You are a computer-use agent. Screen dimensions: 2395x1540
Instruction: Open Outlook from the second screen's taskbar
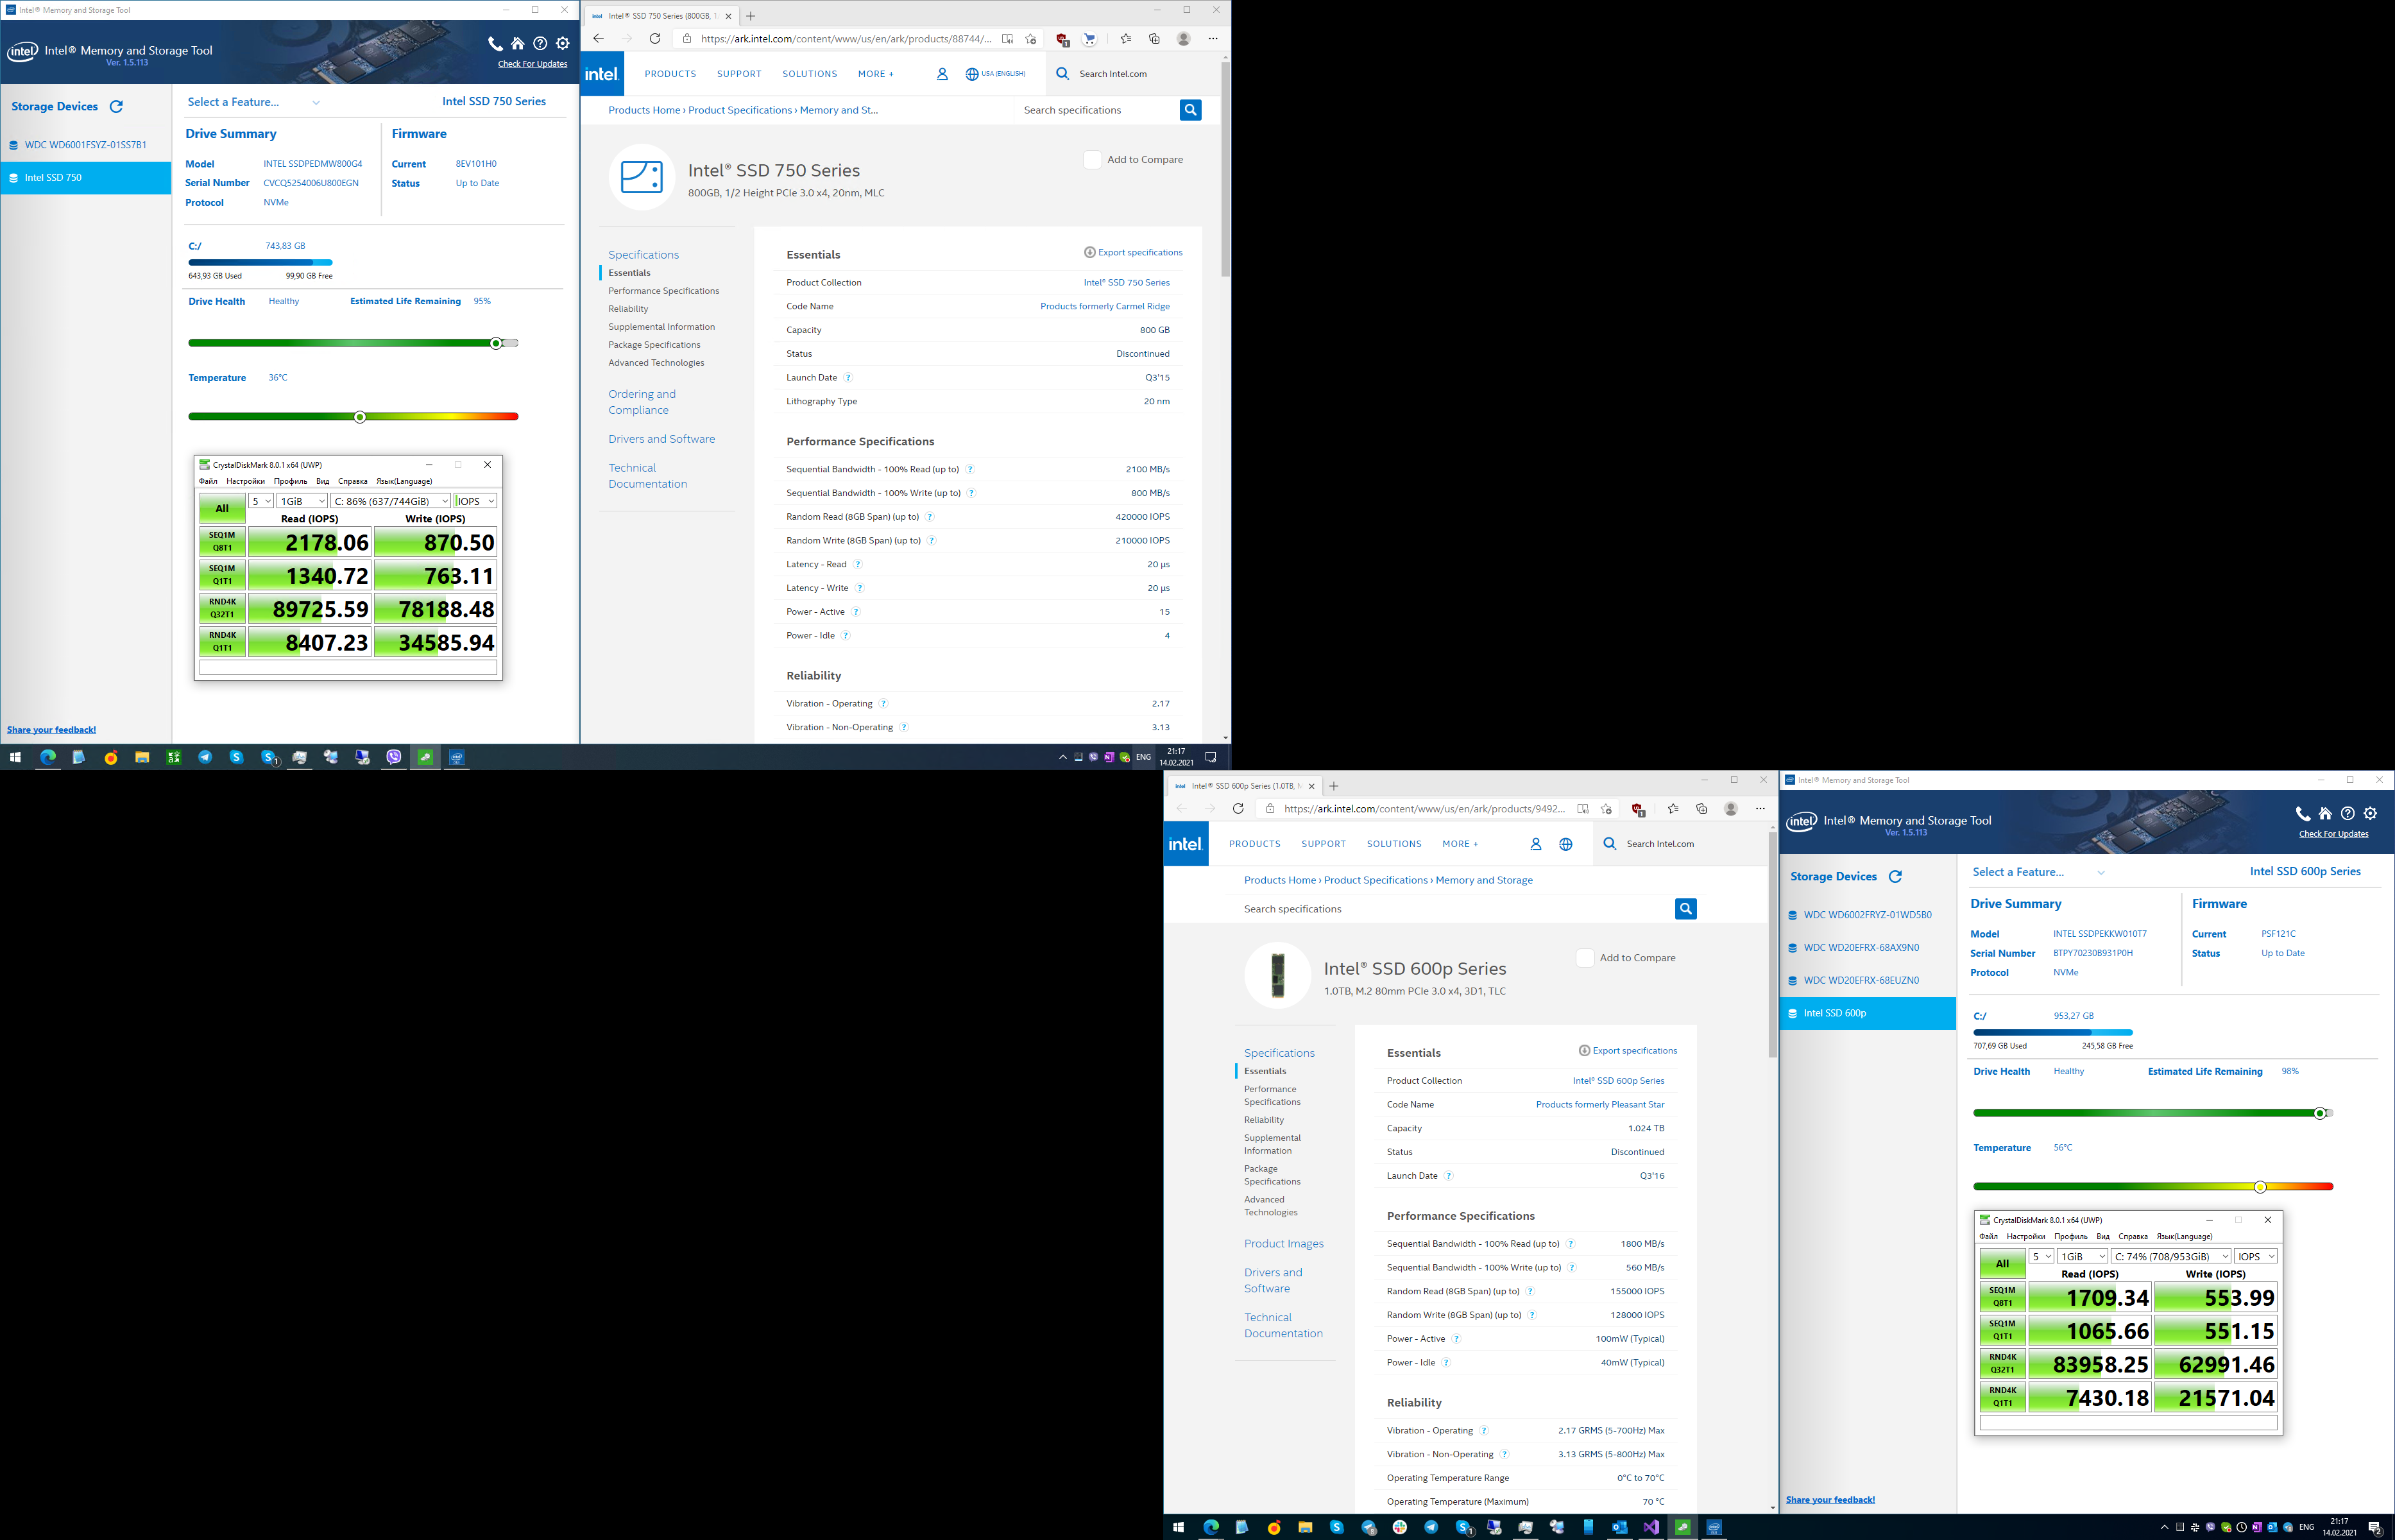[1619, 1528]
